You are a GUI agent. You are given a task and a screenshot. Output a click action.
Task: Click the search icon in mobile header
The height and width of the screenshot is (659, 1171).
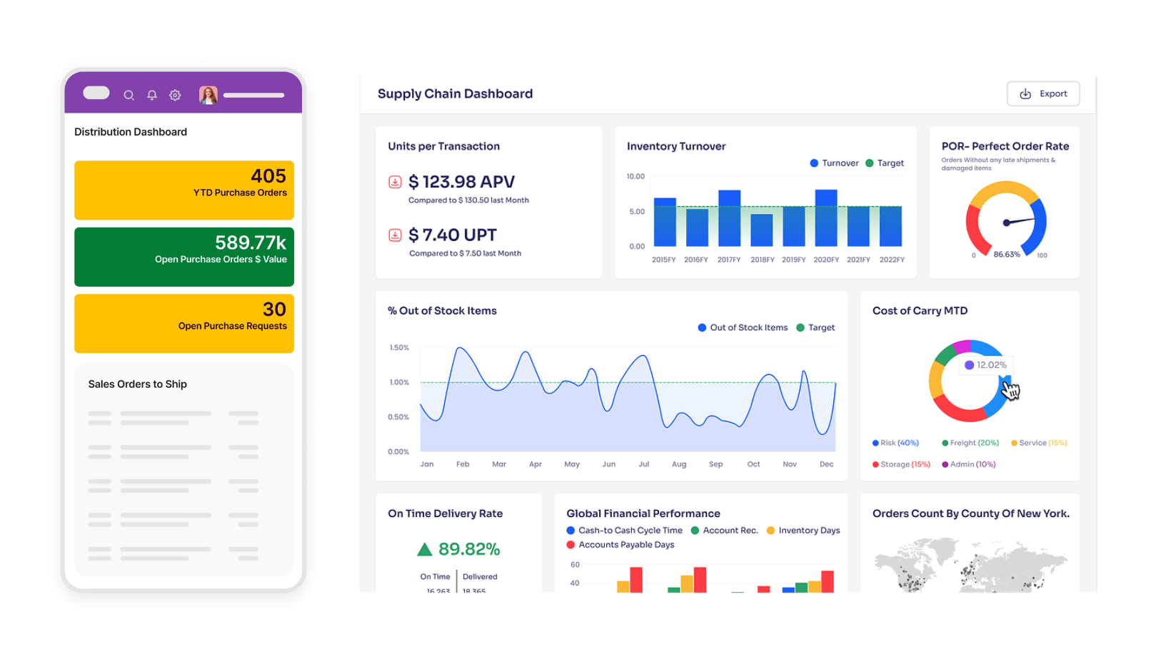(129, 95)
